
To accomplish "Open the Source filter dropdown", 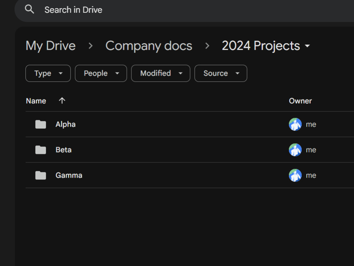I will pos(221,73).
